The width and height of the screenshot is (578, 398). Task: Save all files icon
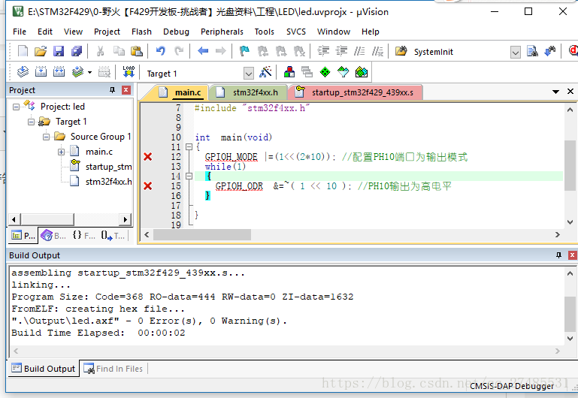(77, 51)
